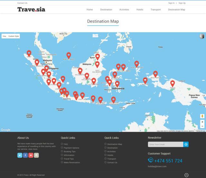Click the map marker on Bali
This screenshot has width=206, height=178.
click(x=93, y=99)
